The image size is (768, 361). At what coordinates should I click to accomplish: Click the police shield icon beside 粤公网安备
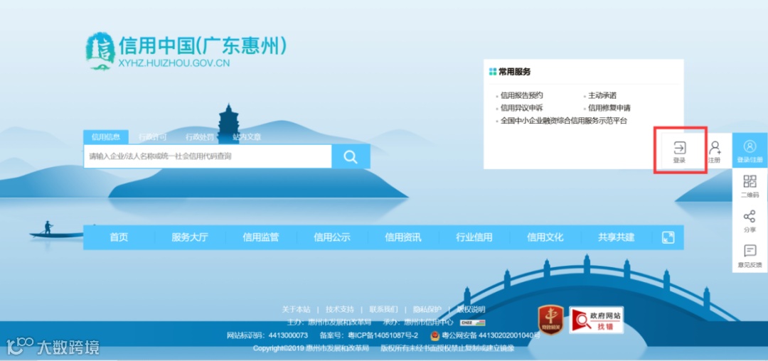point(435,335)
